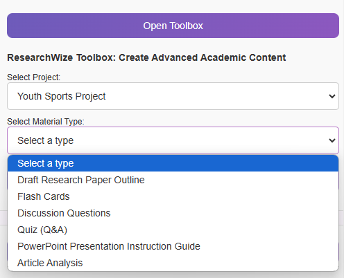
Task: Select the Quiz (Q&A) option
Action: click(x=173, y=230)
